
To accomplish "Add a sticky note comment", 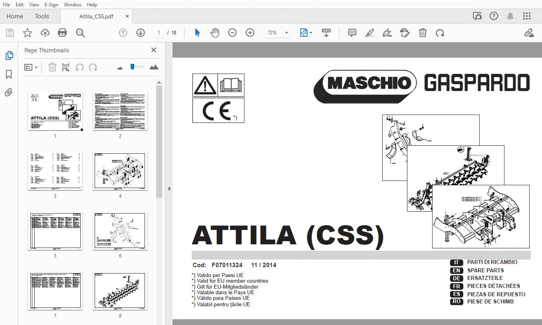I will point(352,33).
